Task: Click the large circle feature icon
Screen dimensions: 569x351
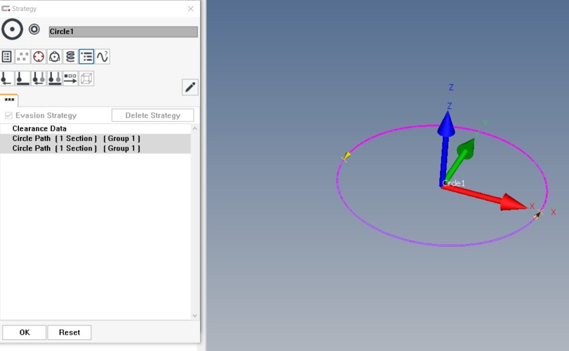Action: [x=12, y=30]
